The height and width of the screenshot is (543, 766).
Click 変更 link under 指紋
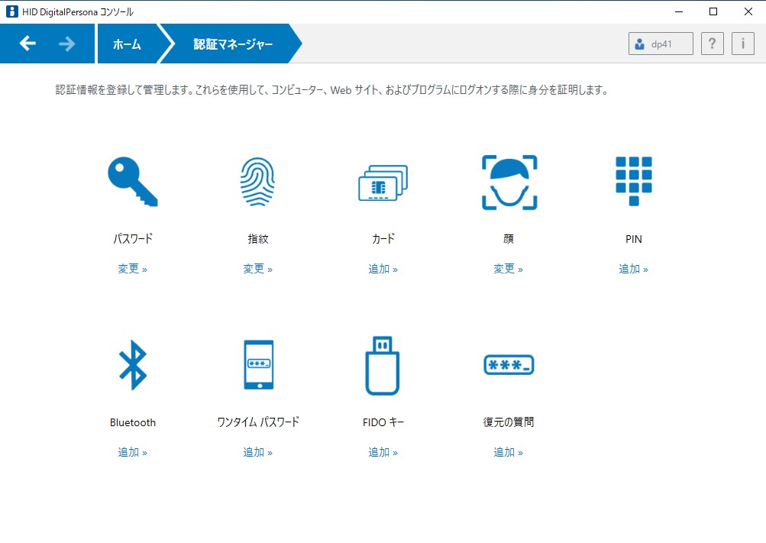[257, 269]
